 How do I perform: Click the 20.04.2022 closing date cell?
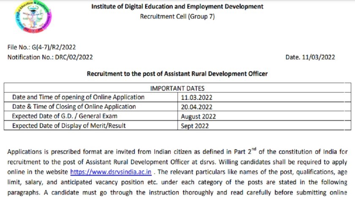point(197,107)
